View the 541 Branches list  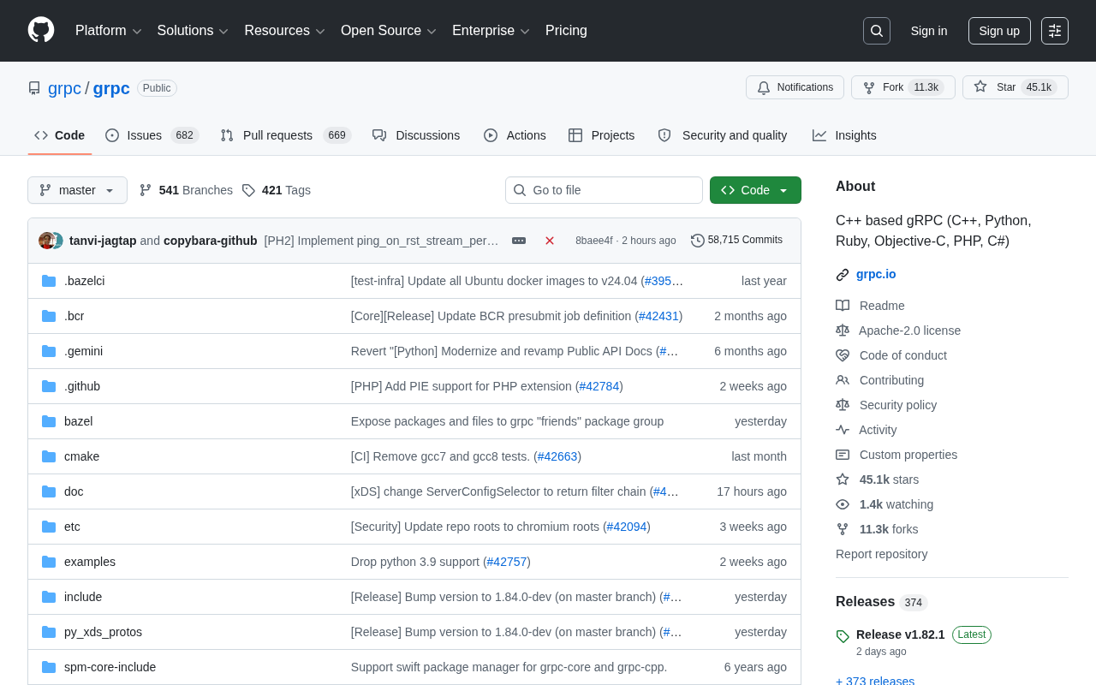(186, 190)
